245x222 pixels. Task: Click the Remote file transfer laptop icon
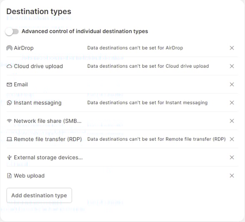9,139
